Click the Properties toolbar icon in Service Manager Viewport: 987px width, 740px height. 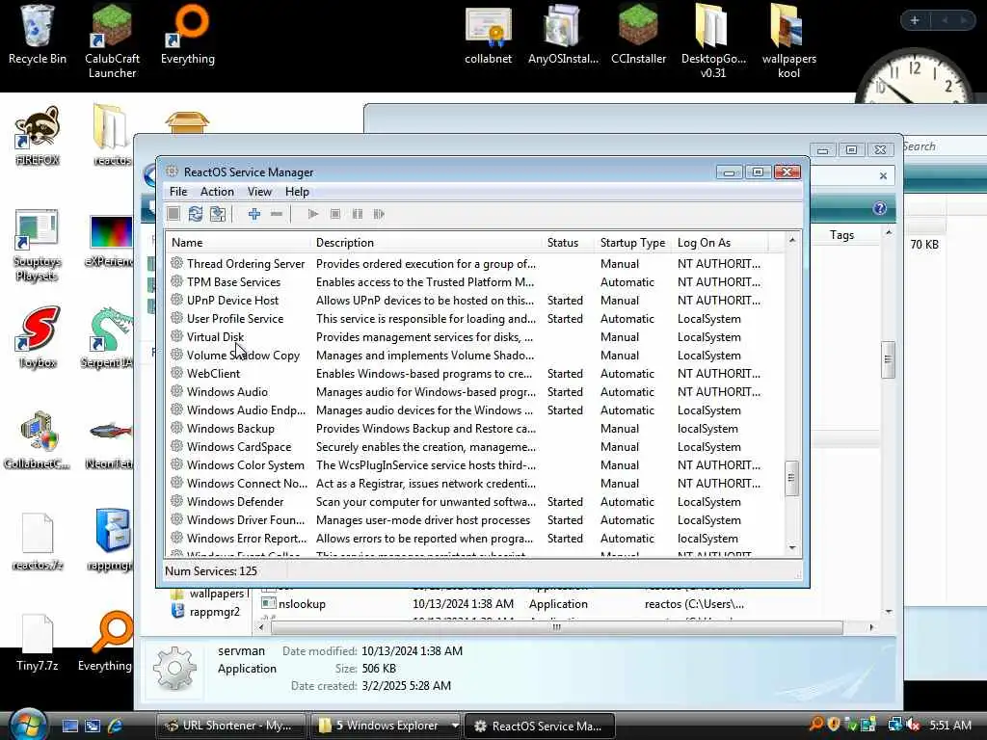click(x=173, y=214)
